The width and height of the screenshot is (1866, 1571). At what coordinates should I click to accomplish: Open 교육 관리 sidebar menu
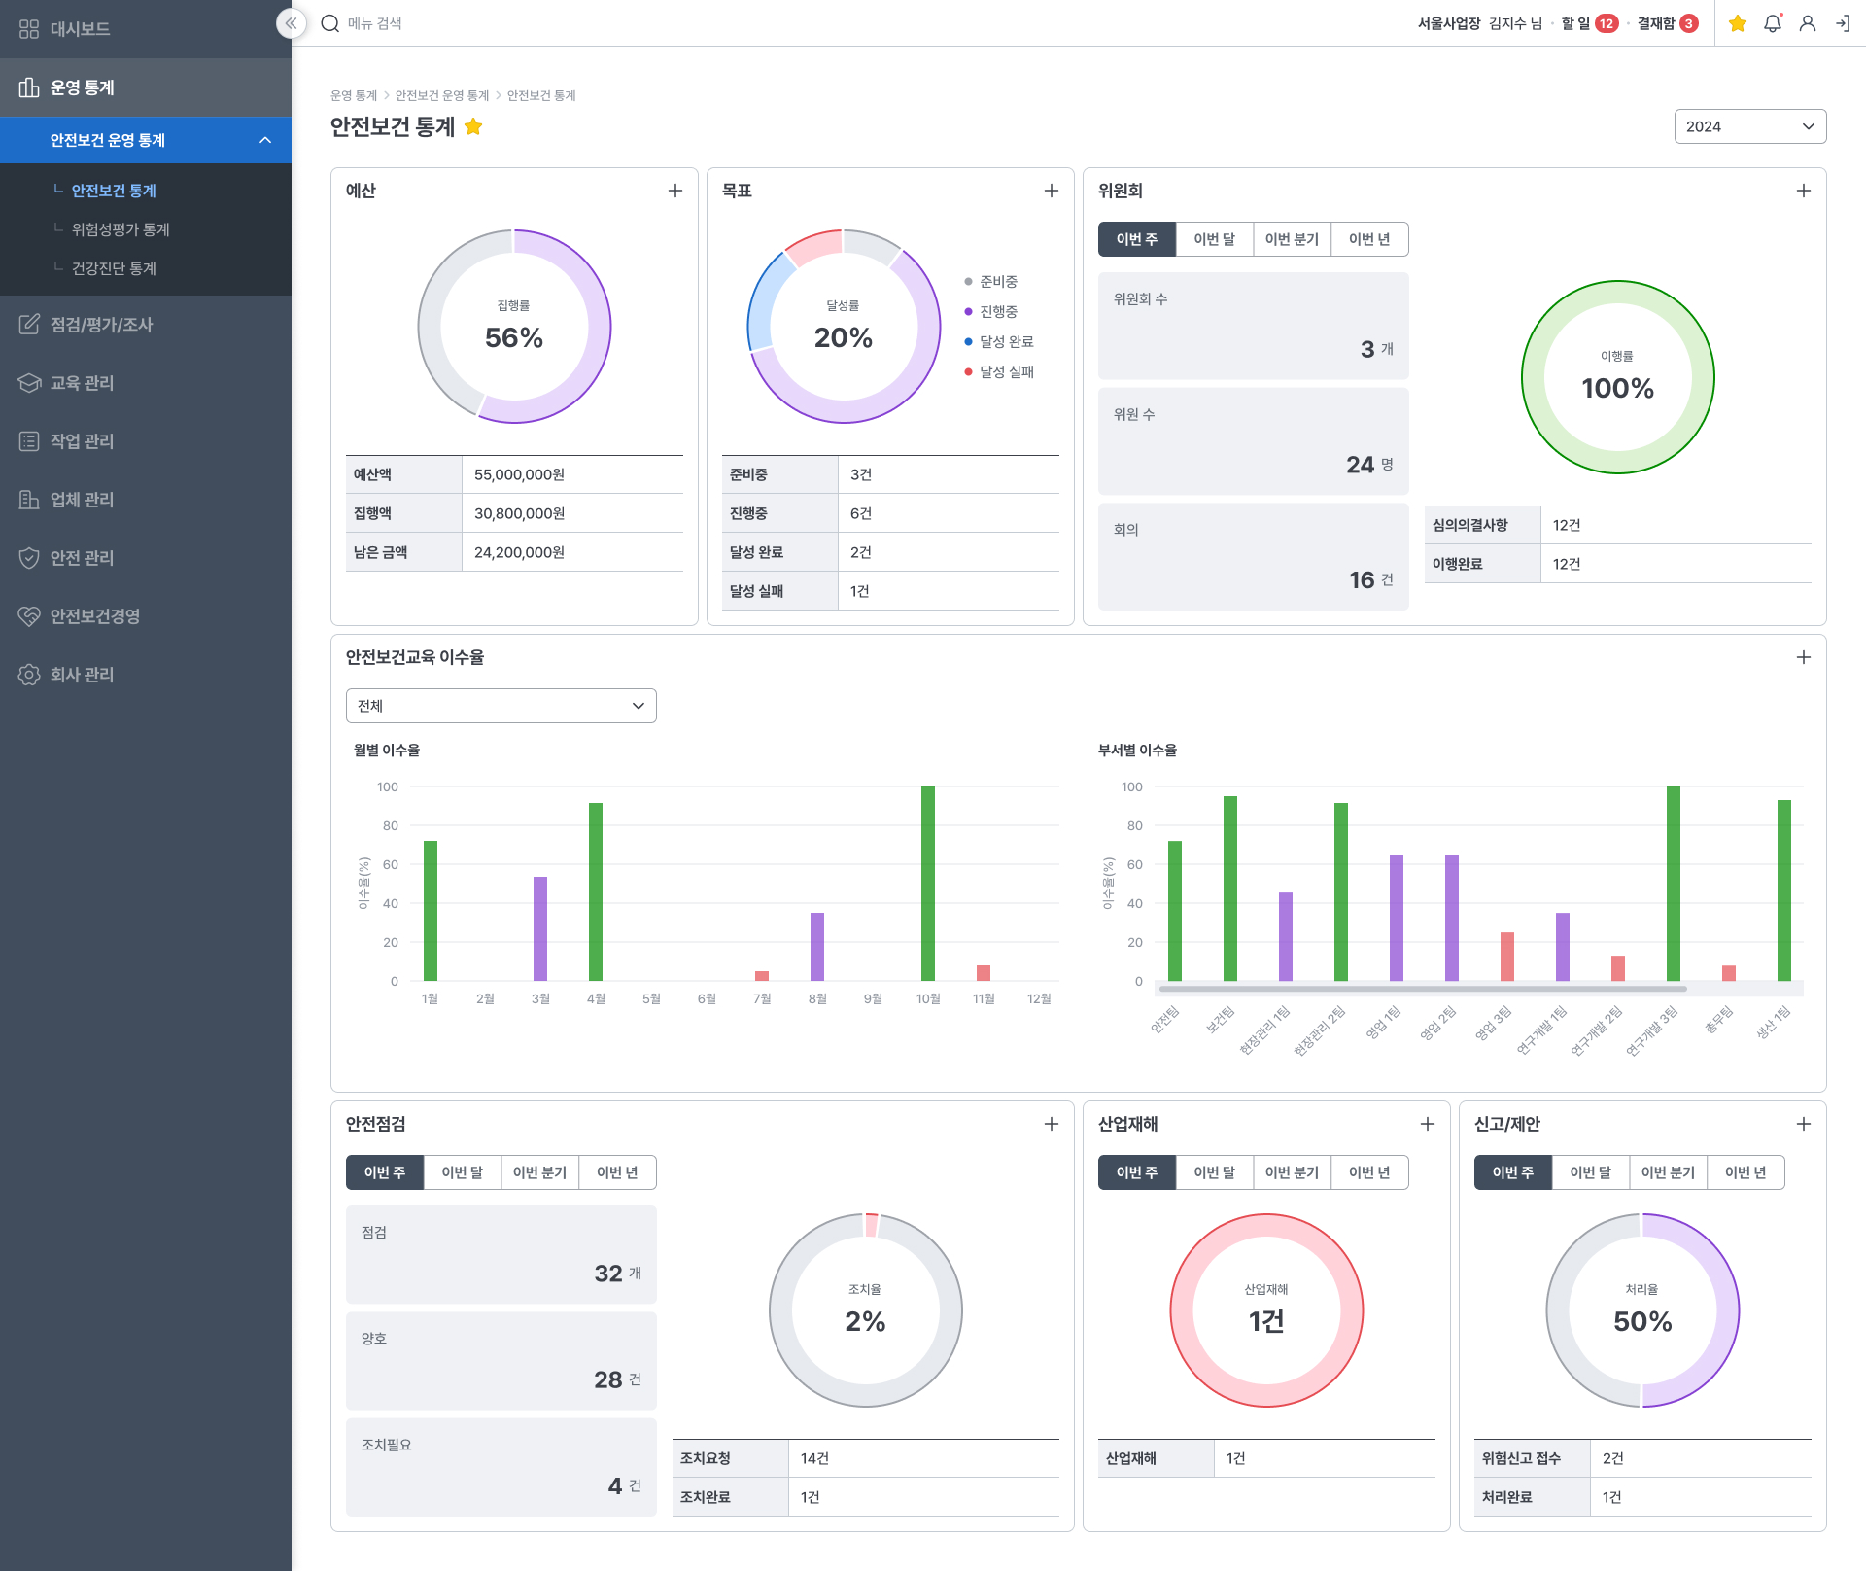[82, 383]
